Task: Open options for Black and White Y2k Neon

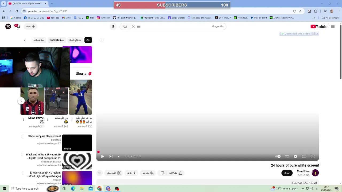Action: coord(22,155)
